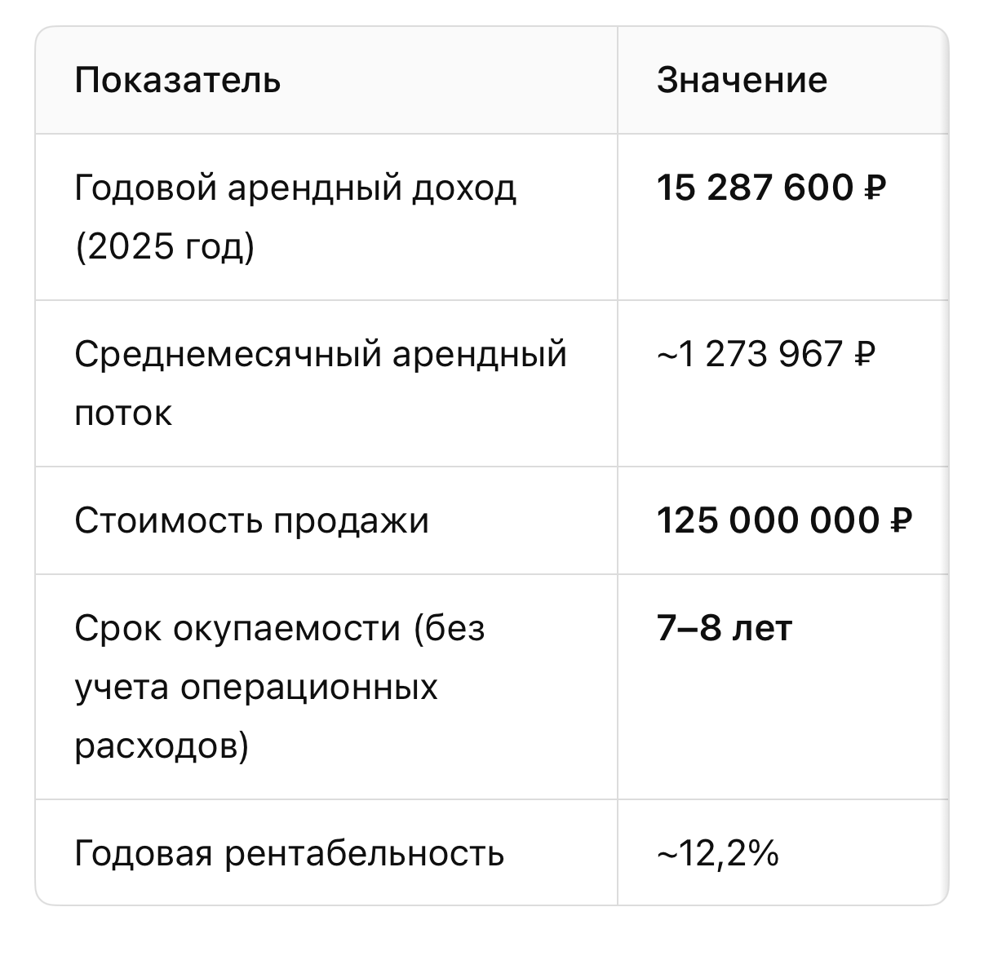Click the (2025 год) text
The height and width of the screenshot is (969, 984).
pyautogui.click(x=165, y=246)
